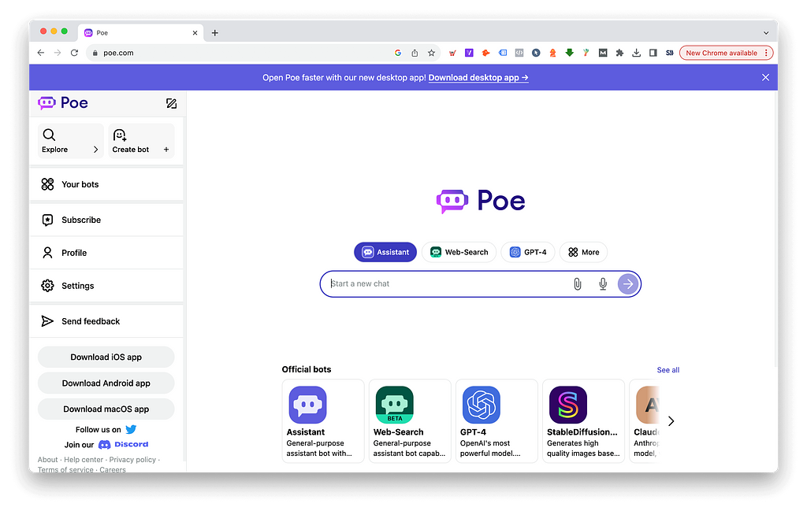
Task: Close the Poe browser tab
Action: point(195,33)
